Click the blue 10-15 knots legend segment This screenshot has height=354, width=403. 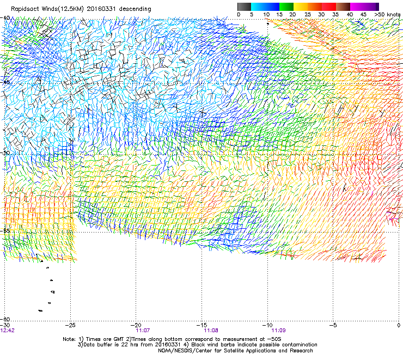click(x=272, y=7)
